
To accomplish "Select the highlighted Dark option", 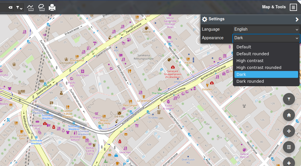I will tap(266, 74).
